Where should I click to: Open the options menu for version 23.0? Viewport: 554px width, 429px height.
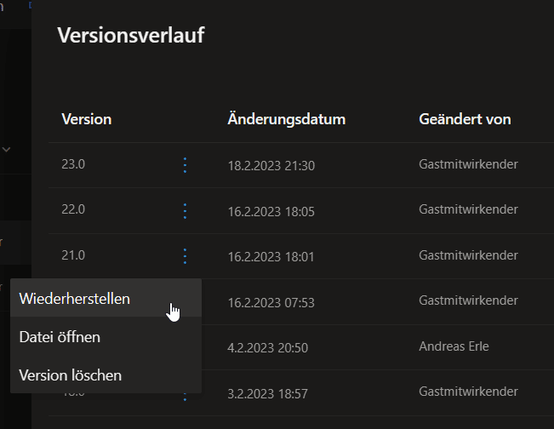[186, 165]
